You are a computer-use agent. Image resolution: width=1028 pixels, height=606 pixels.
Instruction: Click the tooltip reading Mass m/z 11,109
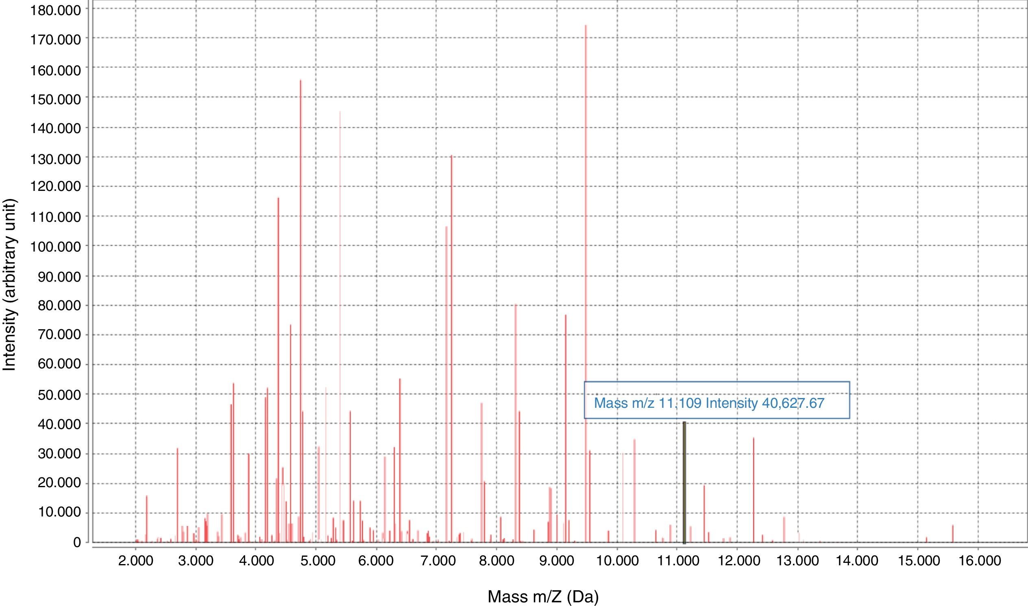[717, 403]
